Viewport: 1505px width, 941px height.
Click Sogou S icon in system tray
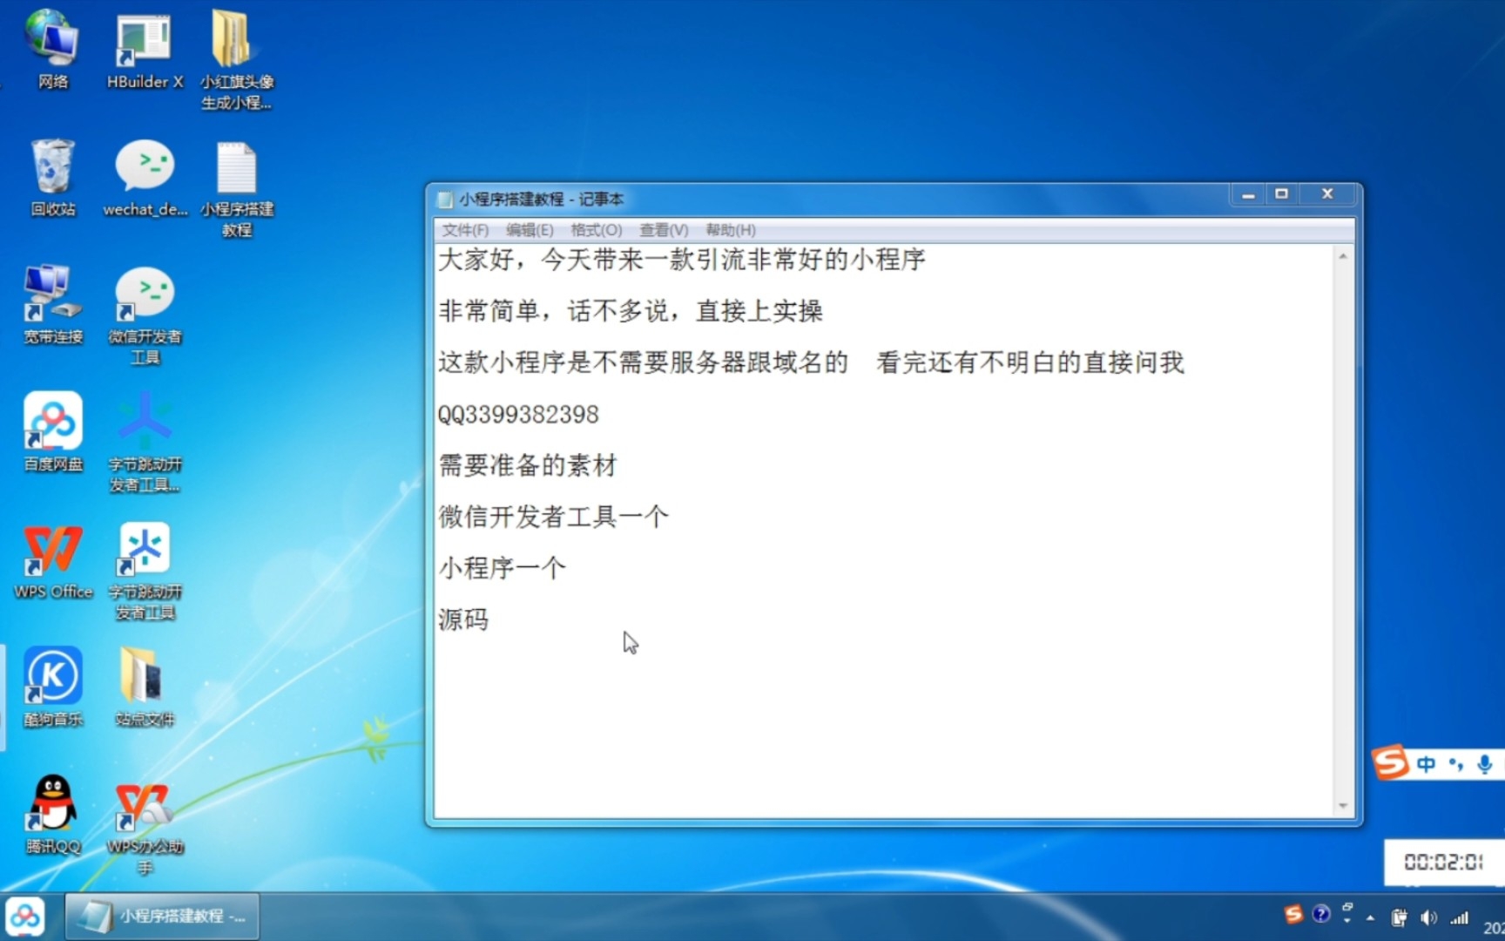pos(1293,914)
